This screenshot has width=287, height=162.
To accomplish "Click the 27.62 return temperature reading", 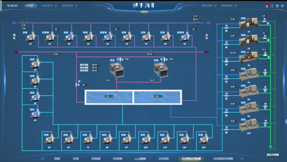I will point(57,54).
